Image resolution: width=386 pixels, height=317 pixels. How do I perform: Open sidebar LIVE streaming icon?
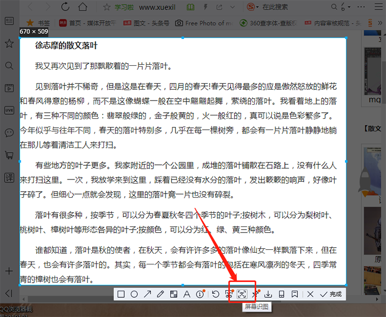pos(9,110)
